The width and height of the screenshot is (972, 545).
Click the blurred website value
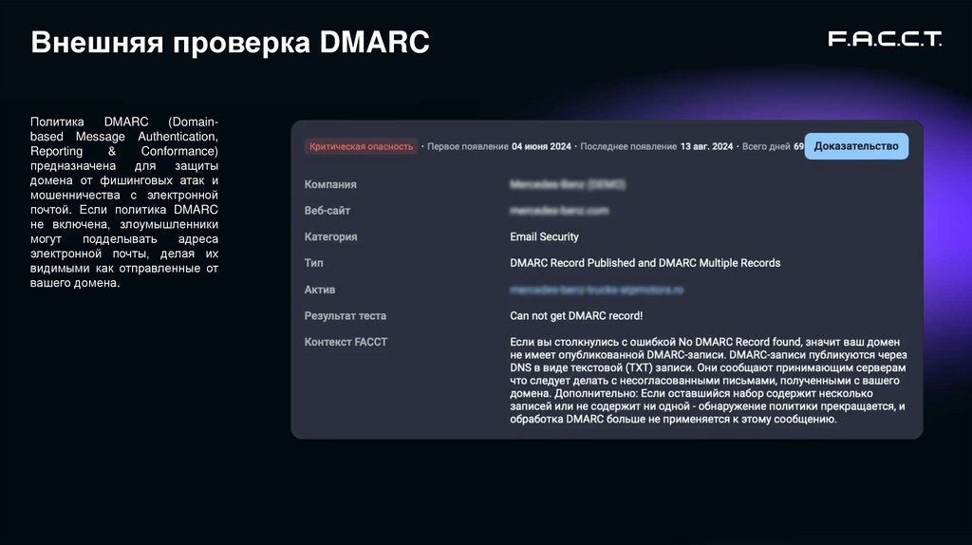[x=559, y=211]
